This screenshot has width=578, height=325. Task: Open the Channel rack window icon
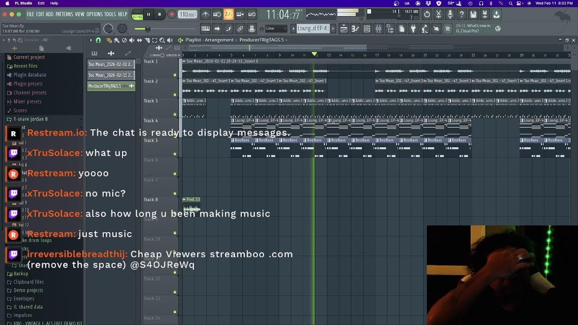pos(367,28)
